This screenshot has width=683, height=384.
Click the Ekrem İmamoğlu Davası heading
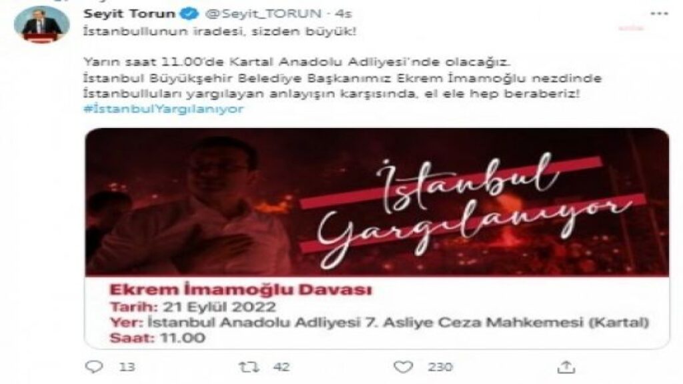(x=241, y=289)
